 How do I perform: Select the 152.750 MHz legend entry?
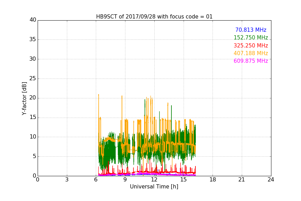(x=251, y=37)
